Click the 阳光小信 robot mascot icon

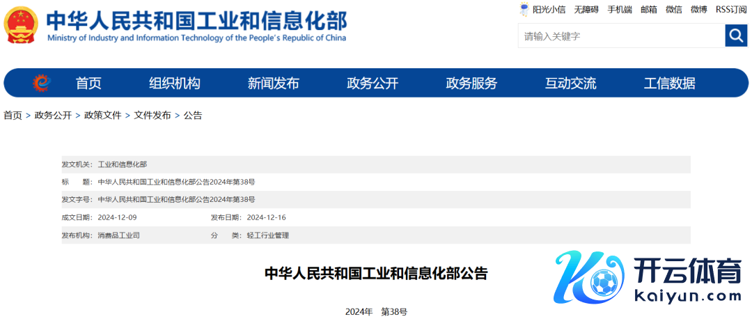coord(524,9)
